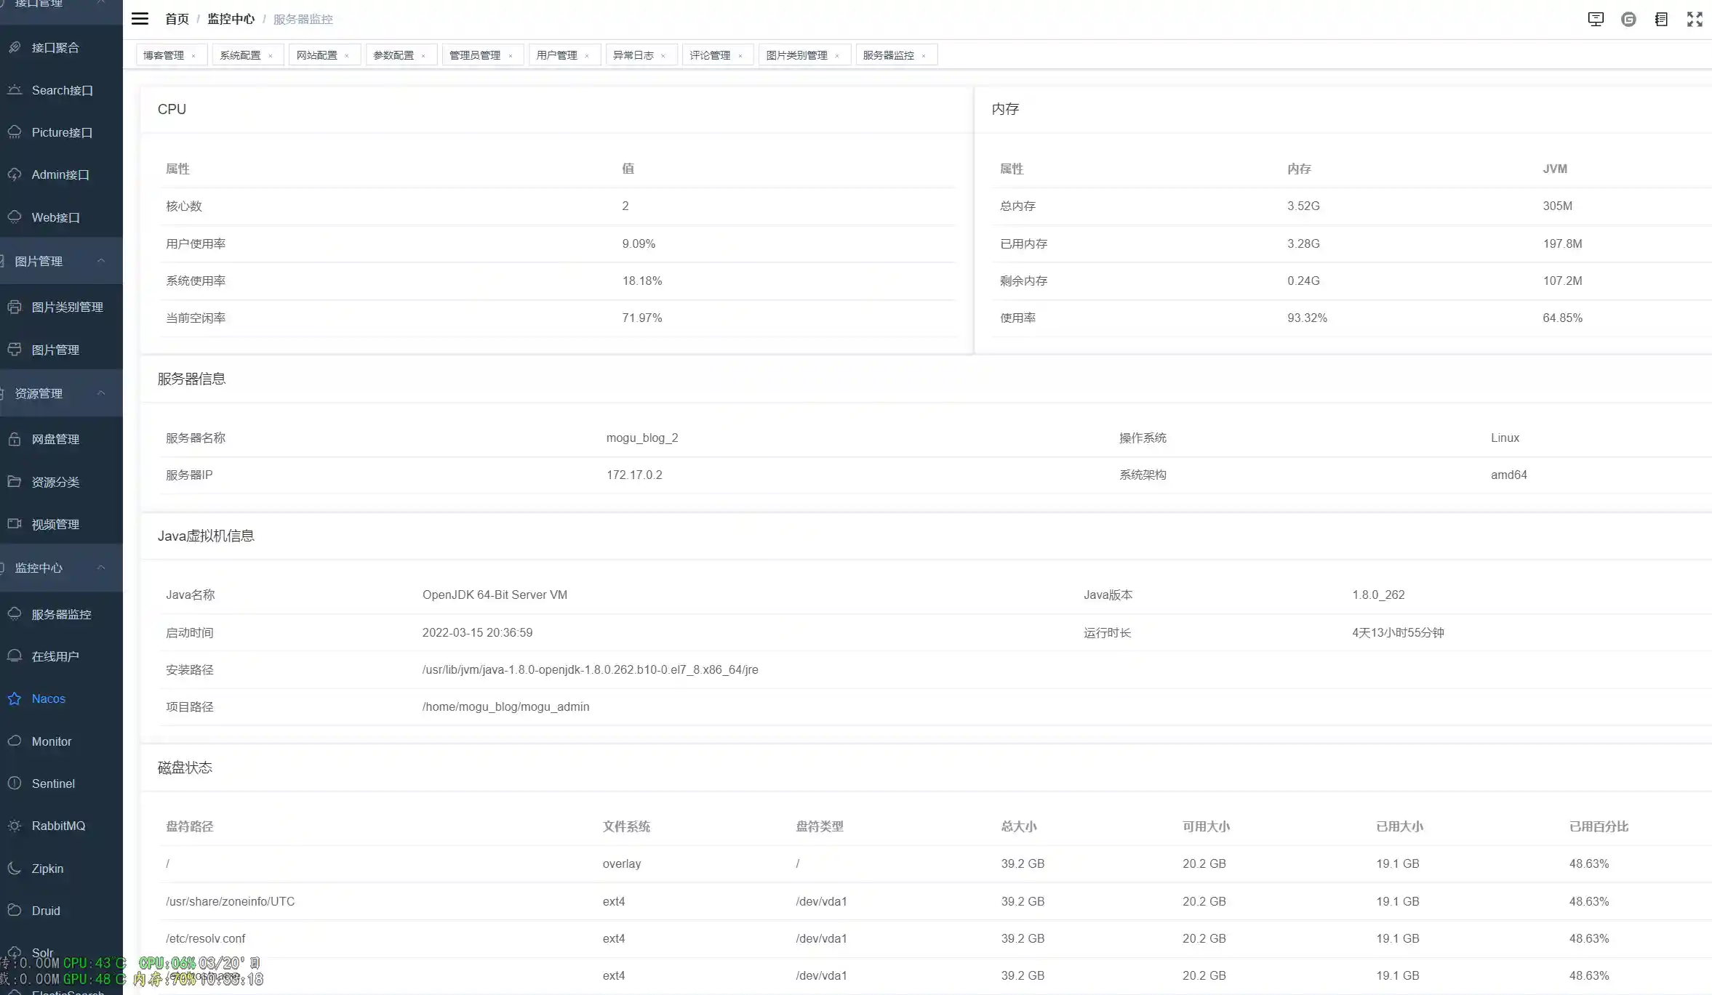
Task: Open 在线用户 page in sidebar
Action: (x=55, y=656)
